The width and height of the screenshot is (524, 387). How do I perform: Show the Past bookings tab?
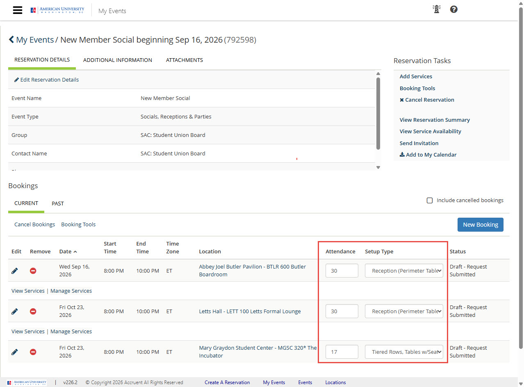pyautogui.click(x=58, y=203)
